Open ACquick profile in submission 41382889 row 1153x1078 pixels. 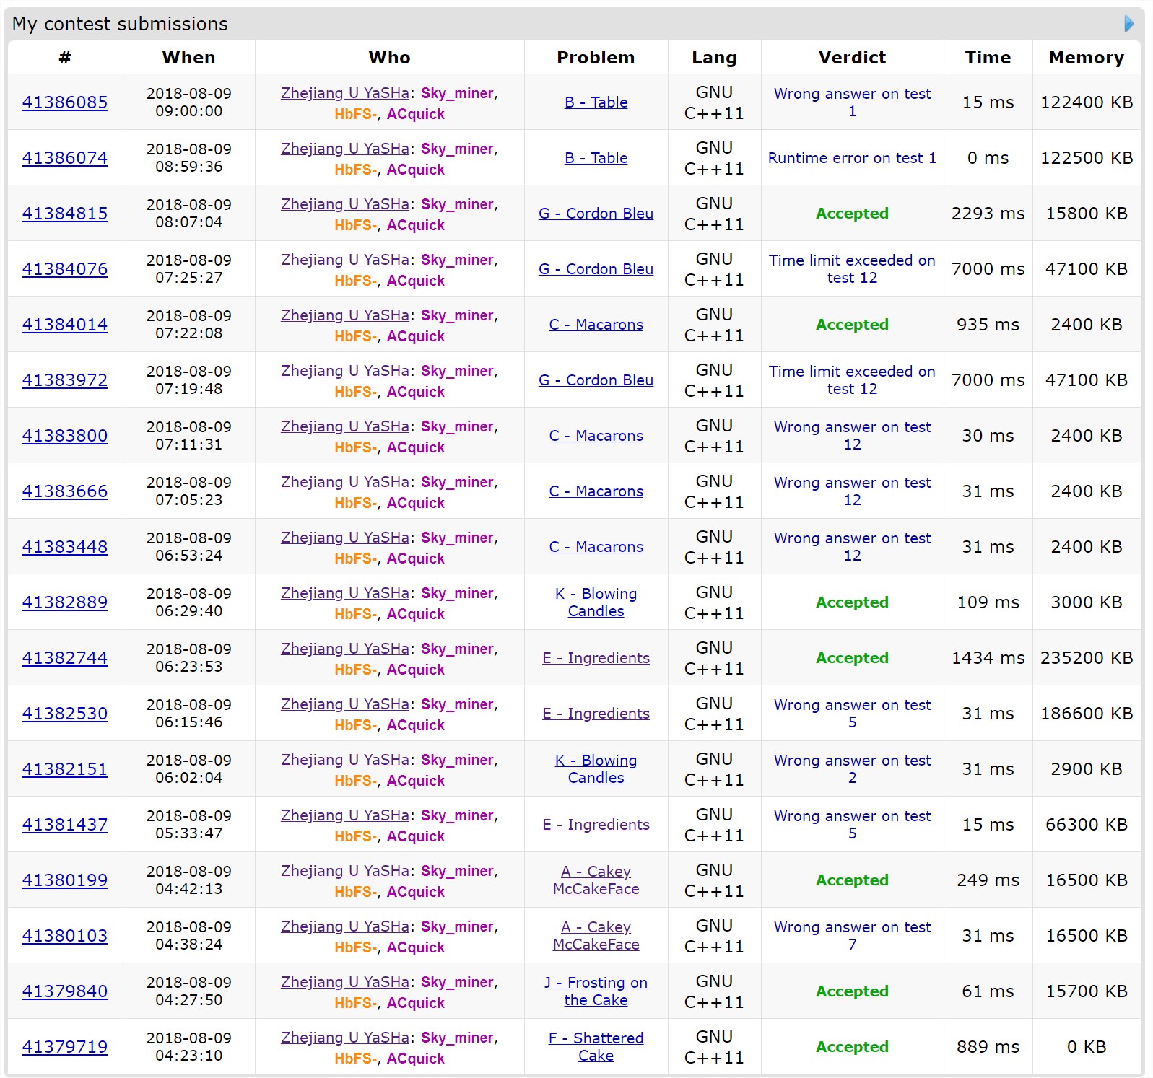415,614
